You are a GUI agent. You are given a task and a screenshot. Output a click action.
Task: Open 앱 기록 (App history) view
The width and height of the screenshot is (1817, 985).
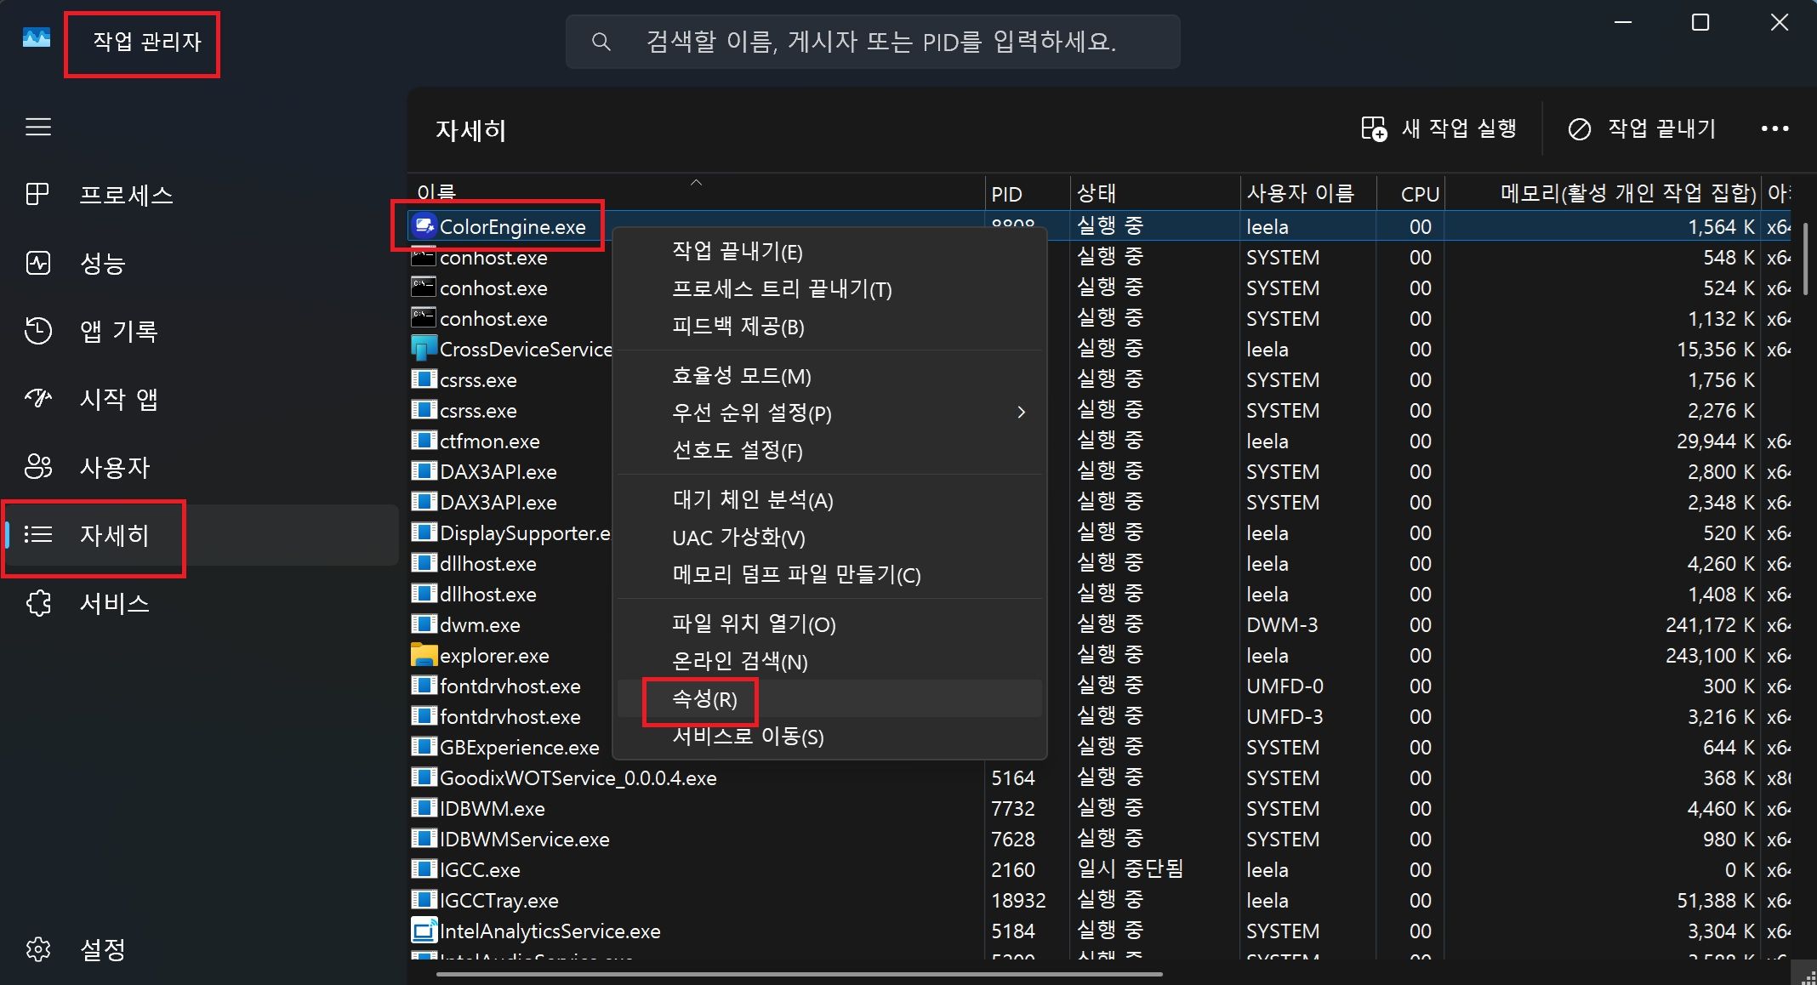[x=37, y=331]
